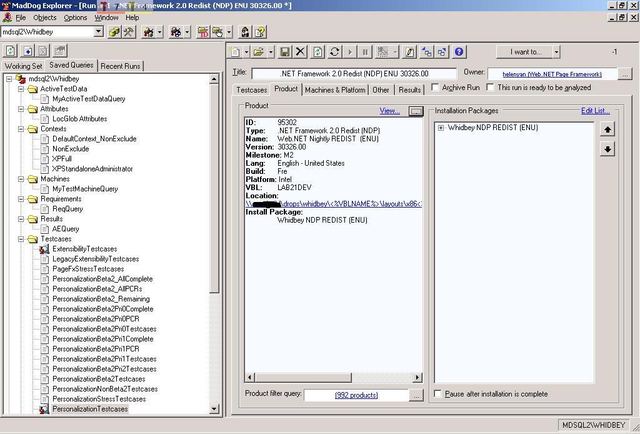Screen dimensions: 640x434
Task: Click the product details horizontal scrollbar thumb
Action: click(303, 378)
